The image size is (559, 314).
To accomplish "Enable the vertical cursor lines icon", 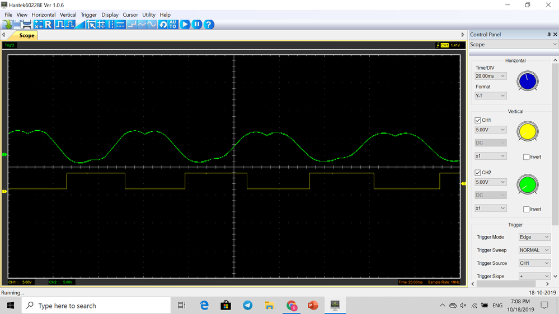I will pos(111,24).
